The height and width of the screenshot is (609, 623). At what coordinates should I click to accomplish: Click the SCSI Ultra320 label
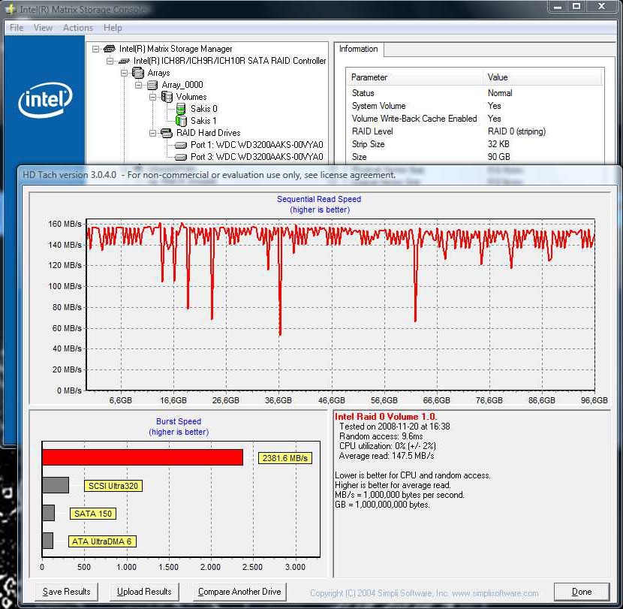tap(113, 486)
